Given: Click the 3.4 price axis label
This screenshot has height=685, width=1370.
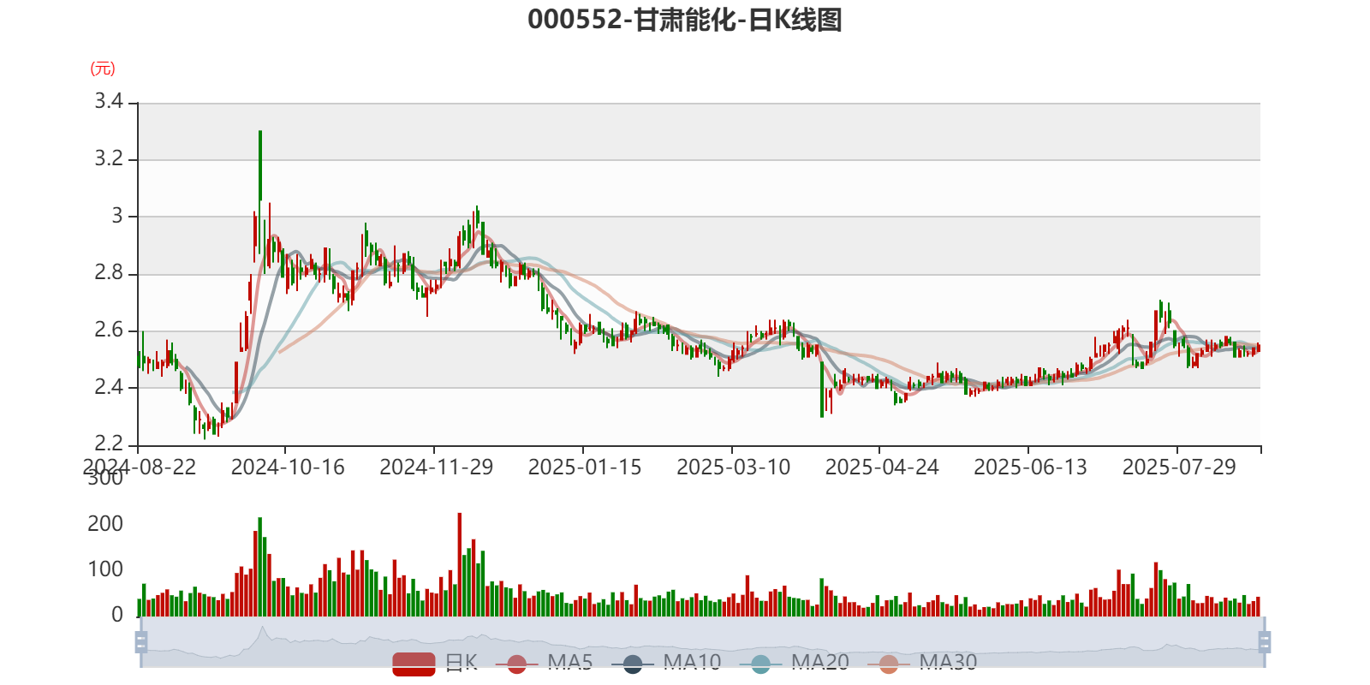Looking at the screenshot, I should point(109,102).
